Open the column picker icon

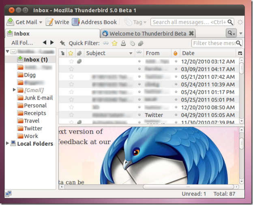[x=240, y=53]
